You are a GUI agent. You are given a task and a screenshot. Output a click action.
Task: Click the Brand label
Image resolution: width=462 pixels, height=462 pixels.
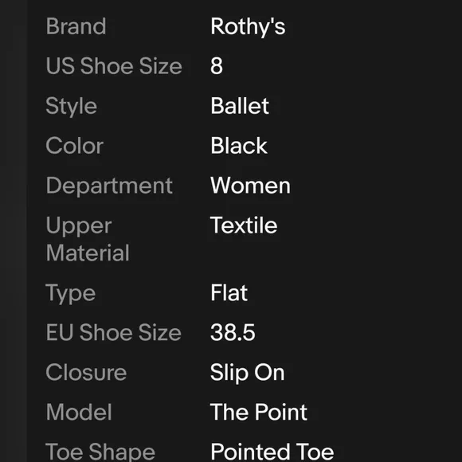point(76,26)
